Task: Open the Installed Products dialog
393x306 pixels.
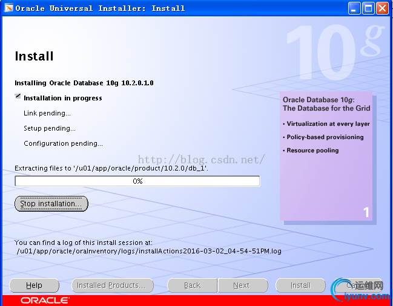Action: pyautogui.click(x=113, y=285)
